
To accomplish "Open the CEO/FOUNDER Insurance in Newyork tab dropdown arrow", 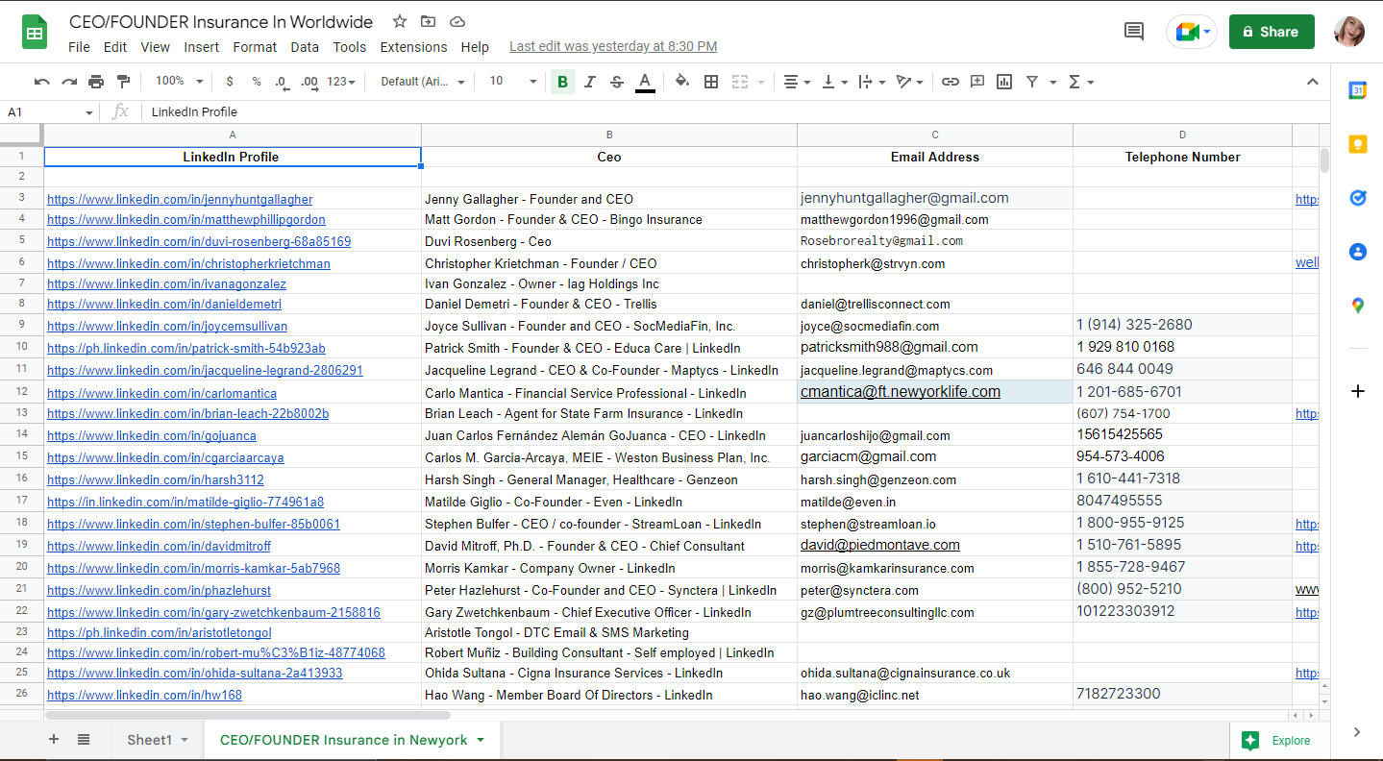I will click(481, 740).
